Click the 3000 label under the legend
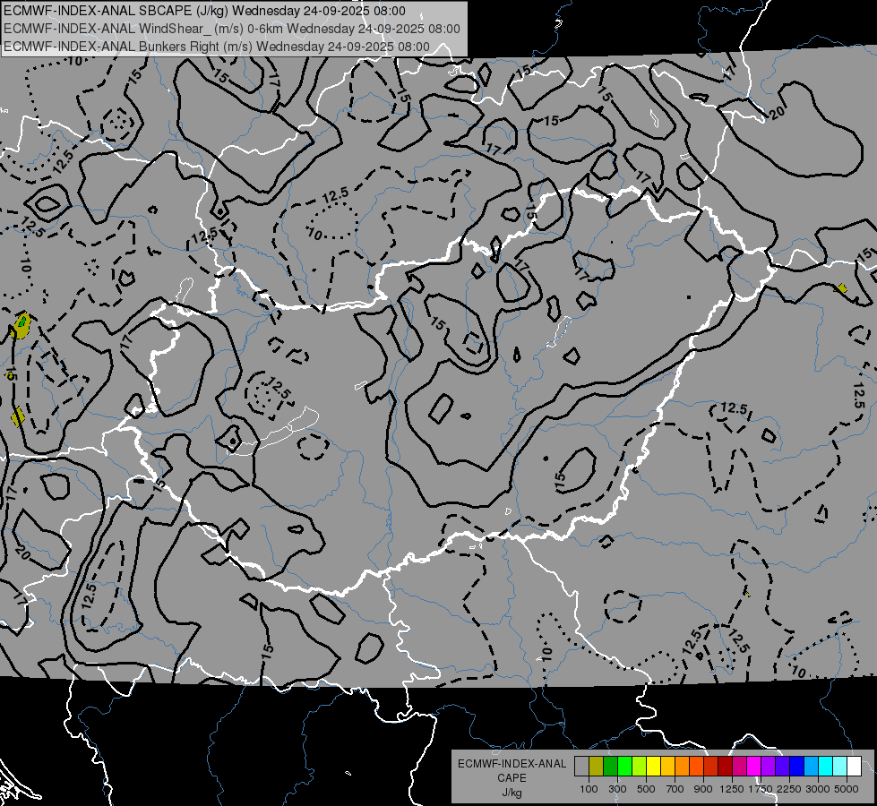The image size is (877, 806). click(x=818, y=789)
